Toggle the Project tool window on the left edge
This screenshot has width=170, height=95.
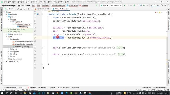(x=1, y=12)
